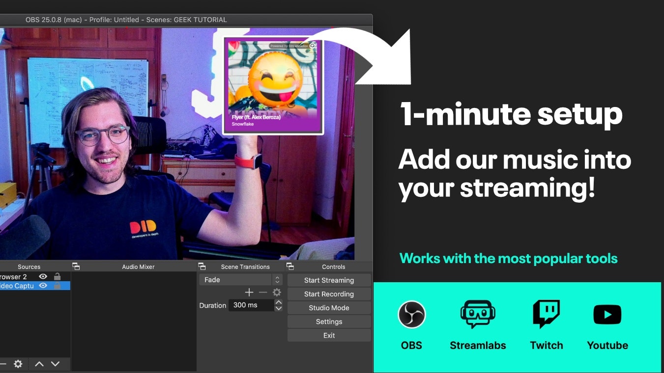Toggle visibility of the Video Capture source
This screenshot has height=373, width=664.
(x=43, y=286)
